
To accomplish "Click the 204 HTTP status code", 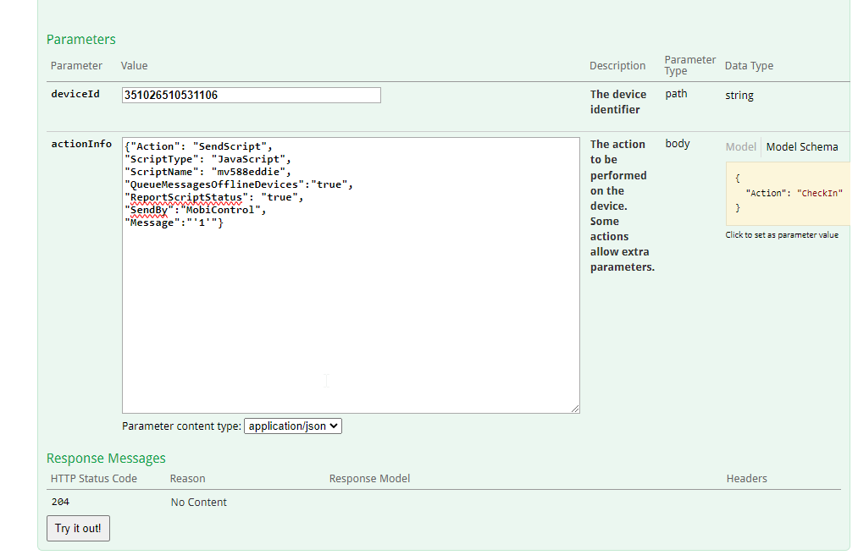I will (60, 503).
